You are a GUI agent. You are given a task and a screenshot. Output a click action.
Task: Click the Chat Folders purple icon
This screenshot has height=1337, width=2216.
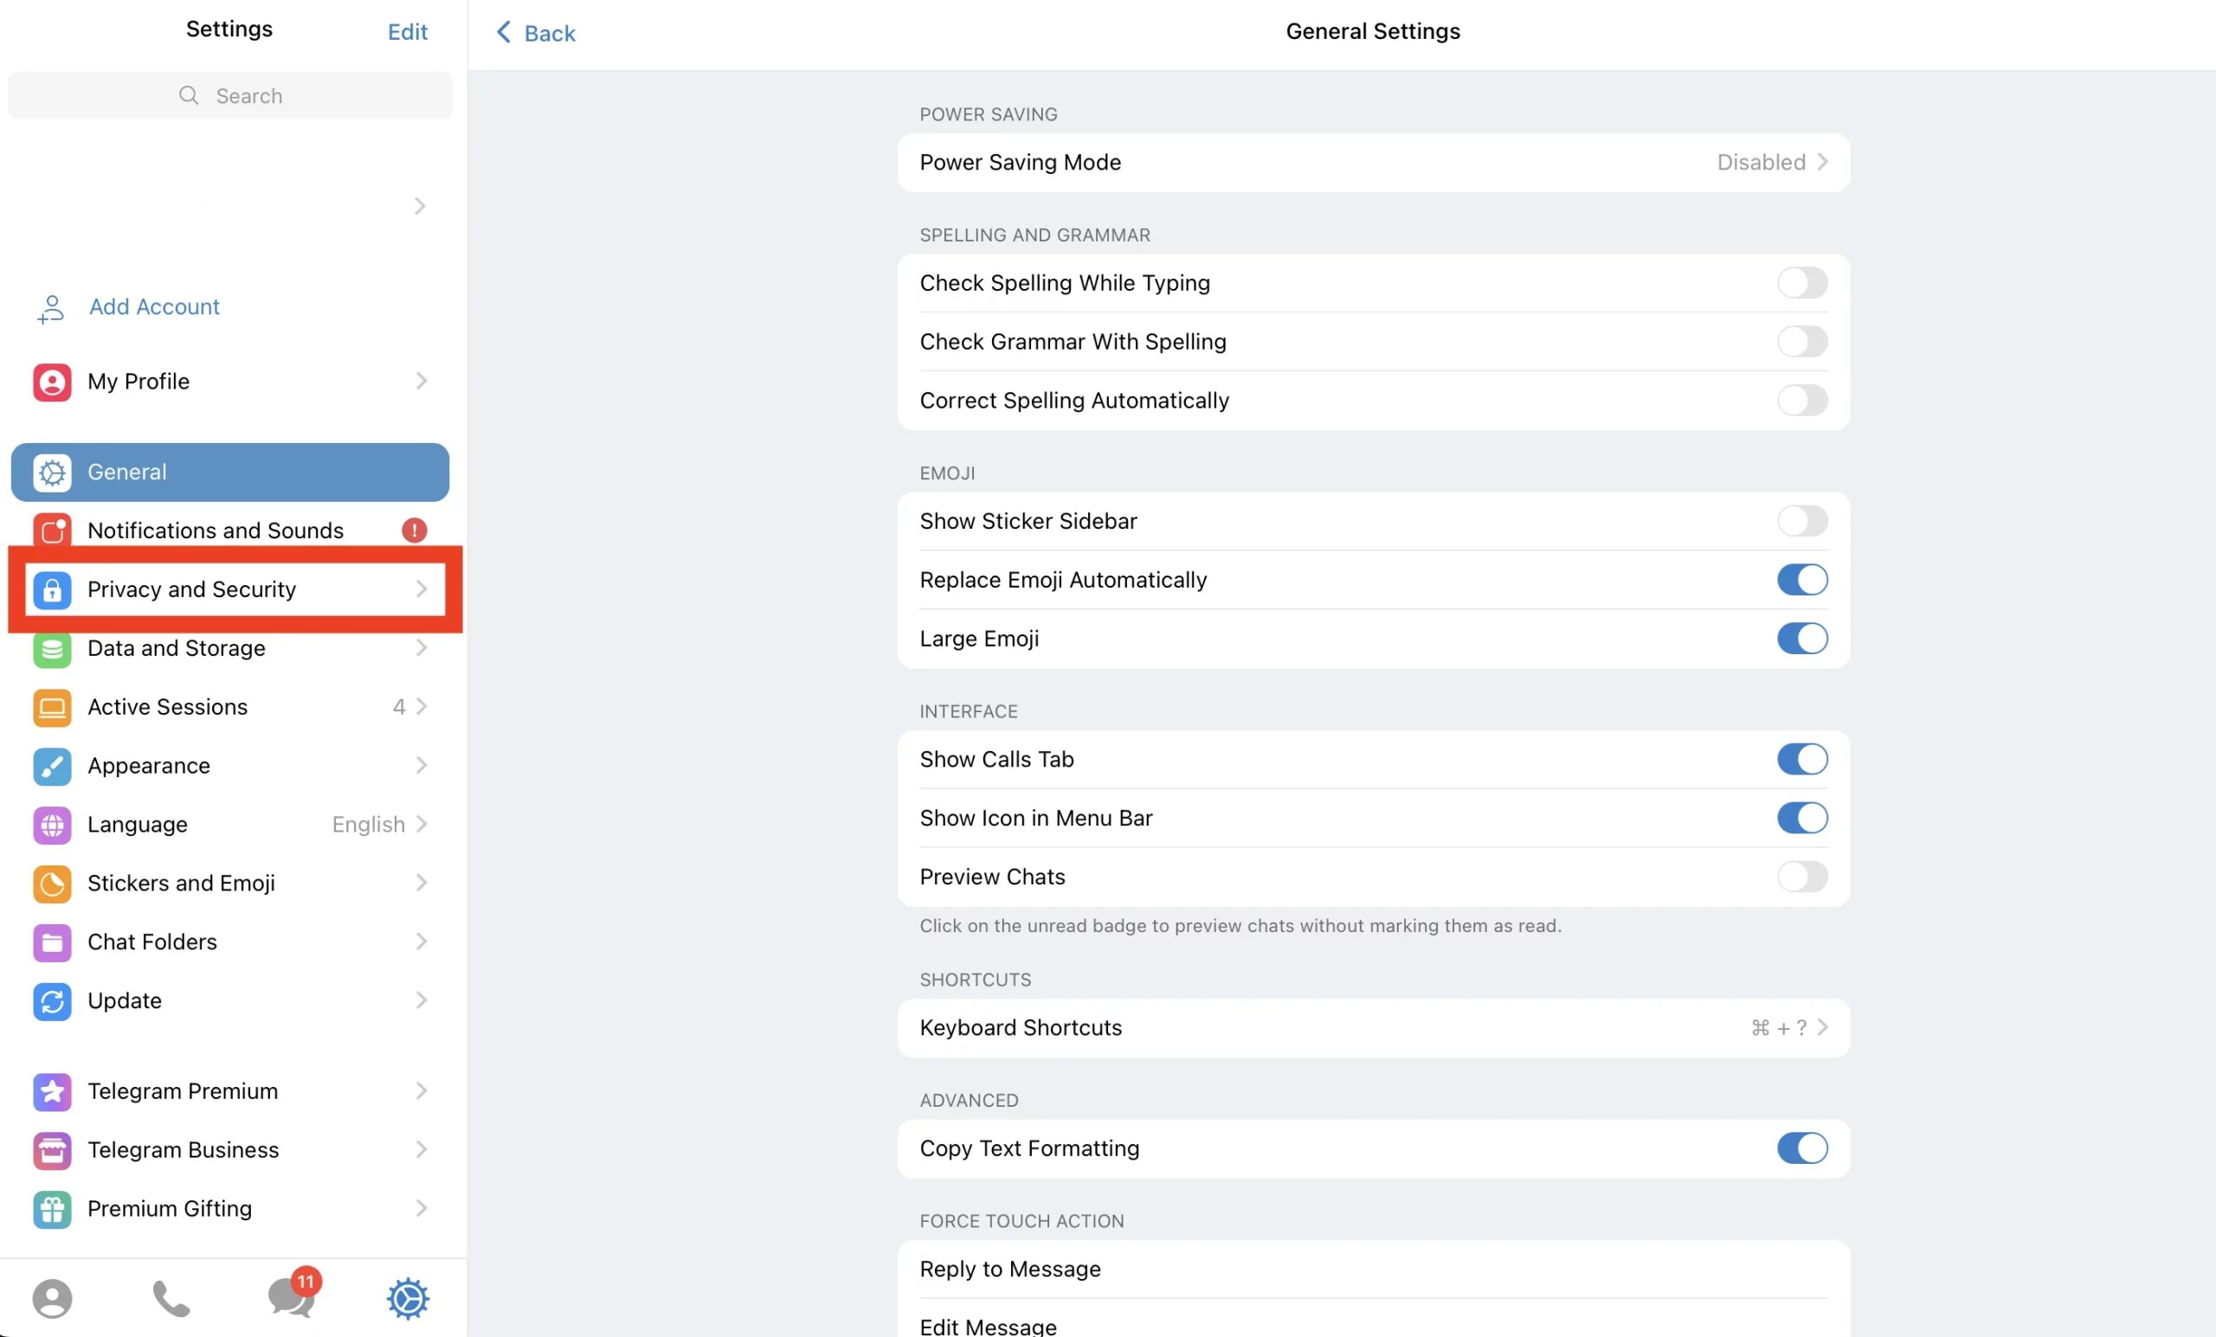pyautogui.click(x=52, y=942)
